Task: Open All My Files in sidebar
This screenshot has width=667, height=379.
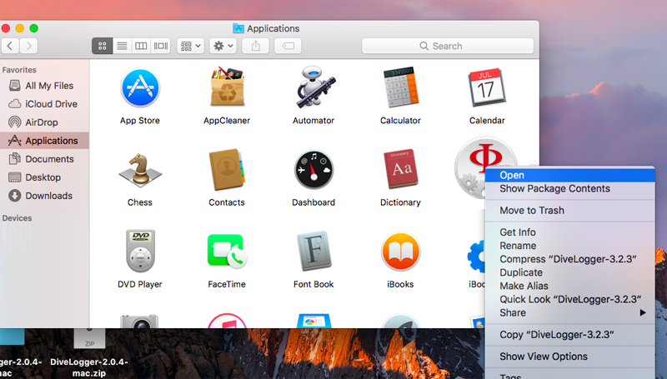Action: point(44,86)
